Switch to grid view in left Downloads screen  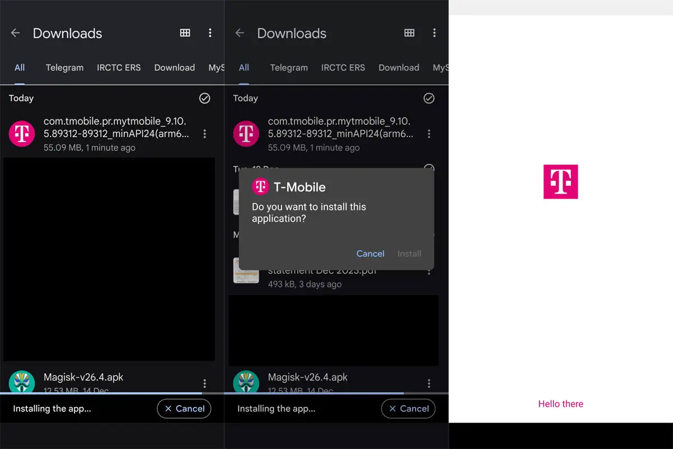pyautogui.click(x=185, y=33)
